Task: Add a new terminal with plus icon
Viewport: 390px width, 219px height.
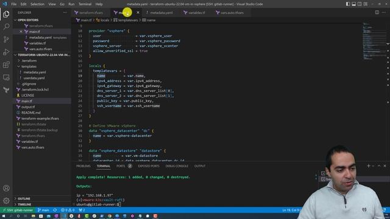Action: 368,166
